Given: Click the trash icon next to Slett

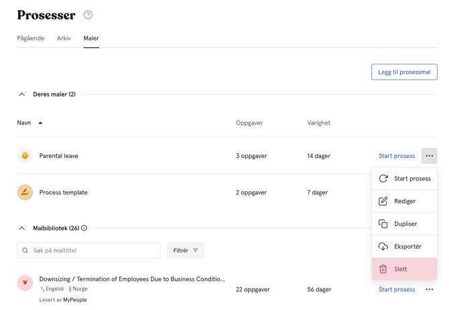Looking at the screenshot, I should (x=383, y=269).
